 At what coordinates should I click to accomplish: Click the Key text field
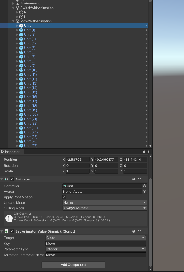click(x=95, y=244)
